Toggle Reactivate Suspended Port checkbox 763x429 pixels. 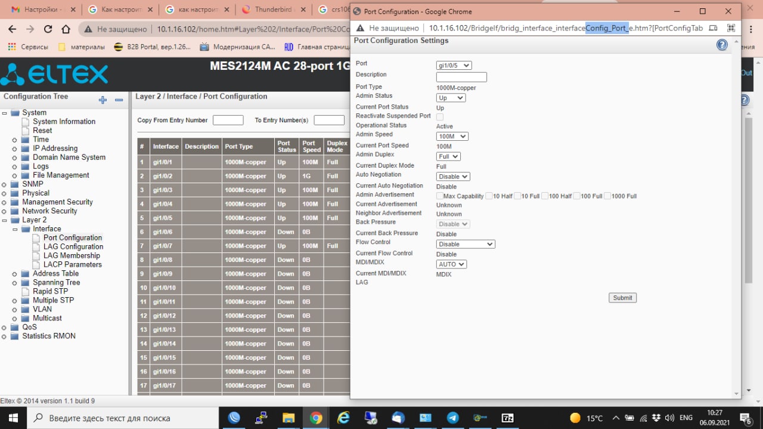[440, 116]
